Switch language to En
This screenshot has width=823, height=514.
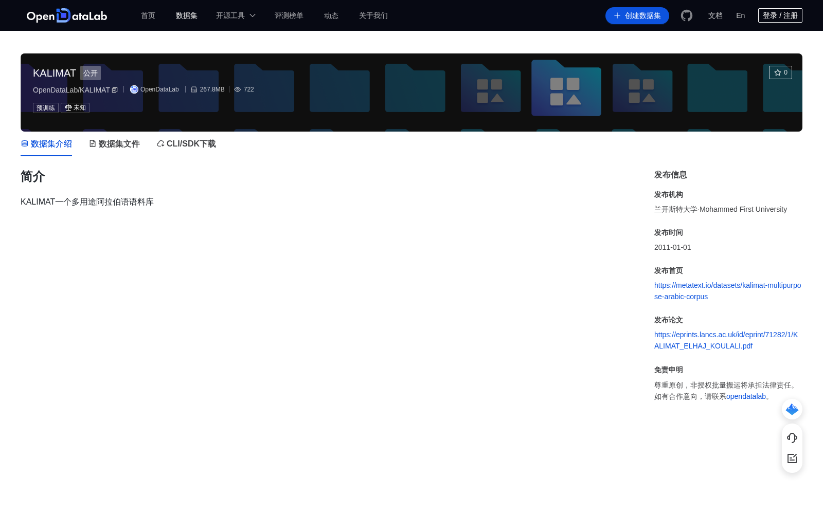[x=741, y=15]
